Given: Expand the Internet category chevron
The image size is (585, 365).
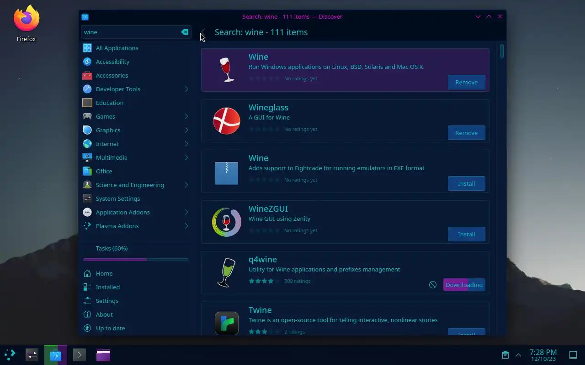Looking at the screenshot, I should click(186, 144).
